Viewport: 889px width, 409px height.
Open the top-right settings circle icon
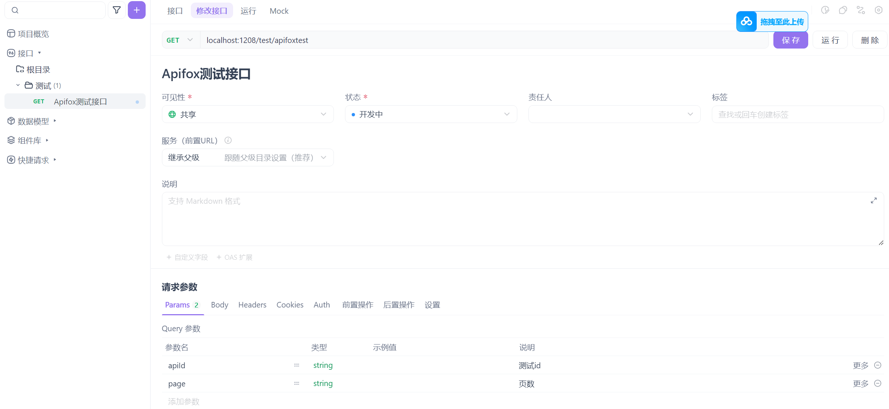coord(878,10)
